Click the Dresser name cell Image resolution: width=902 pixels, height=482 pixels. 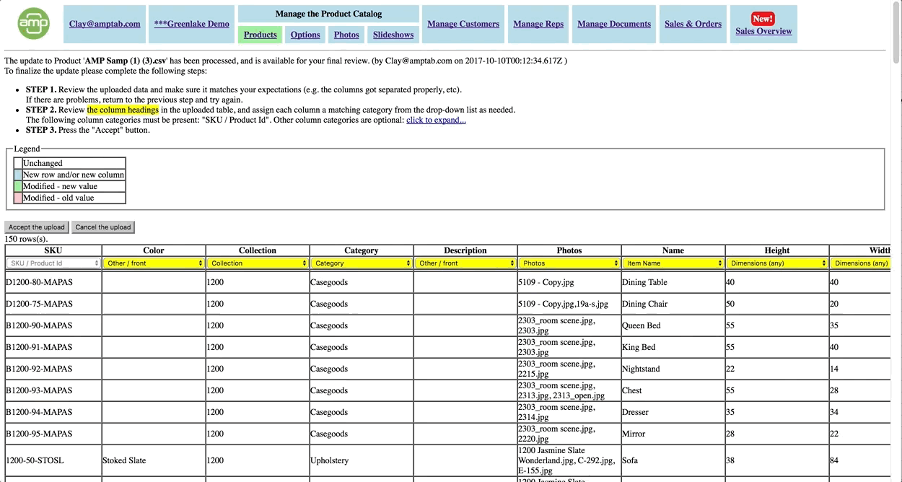click(x=673, y=412)
